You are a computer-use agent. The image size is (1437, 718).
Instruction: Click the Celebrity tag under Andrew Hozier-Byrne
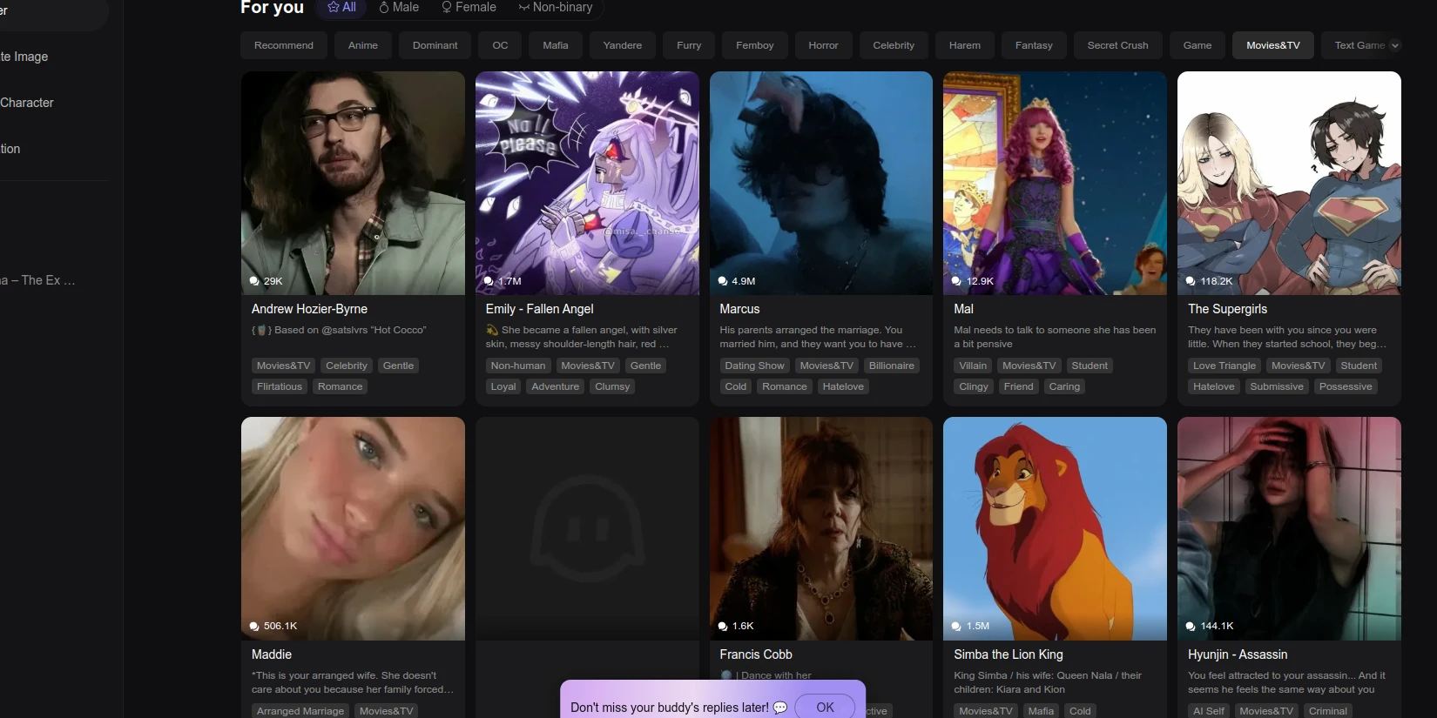pyautogui.click(x=346, y=366)
